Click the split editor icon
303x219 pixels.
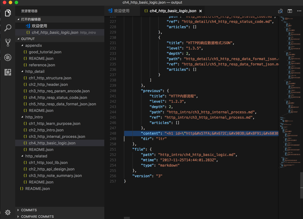tap(290, 11)
